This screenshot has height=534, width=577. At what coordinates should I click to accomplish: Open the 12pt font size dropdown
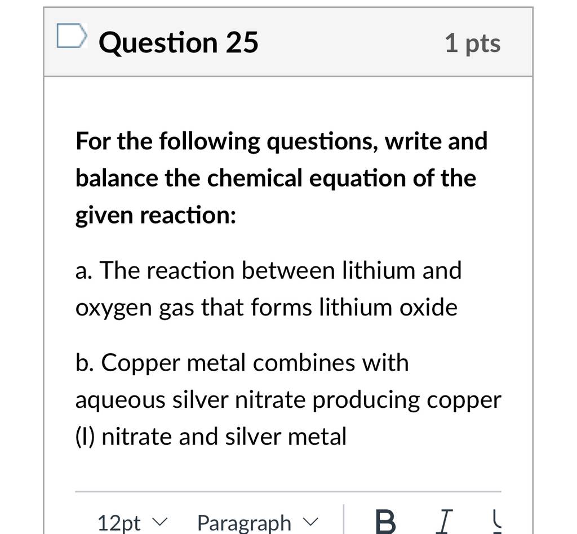132,522
